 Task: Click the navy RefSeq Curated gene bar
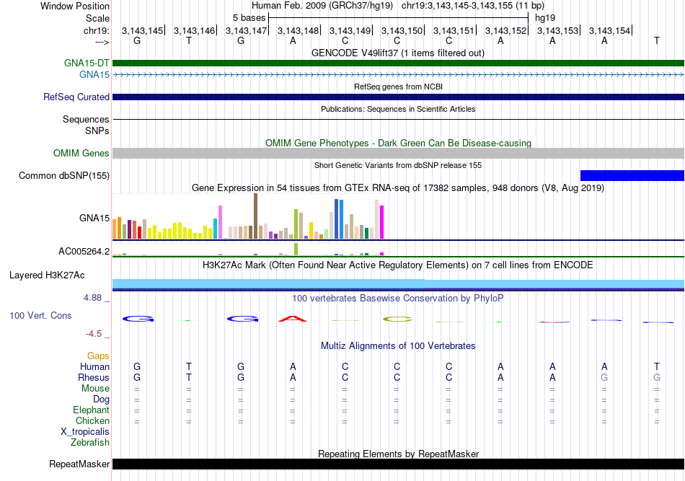point(398,97)
